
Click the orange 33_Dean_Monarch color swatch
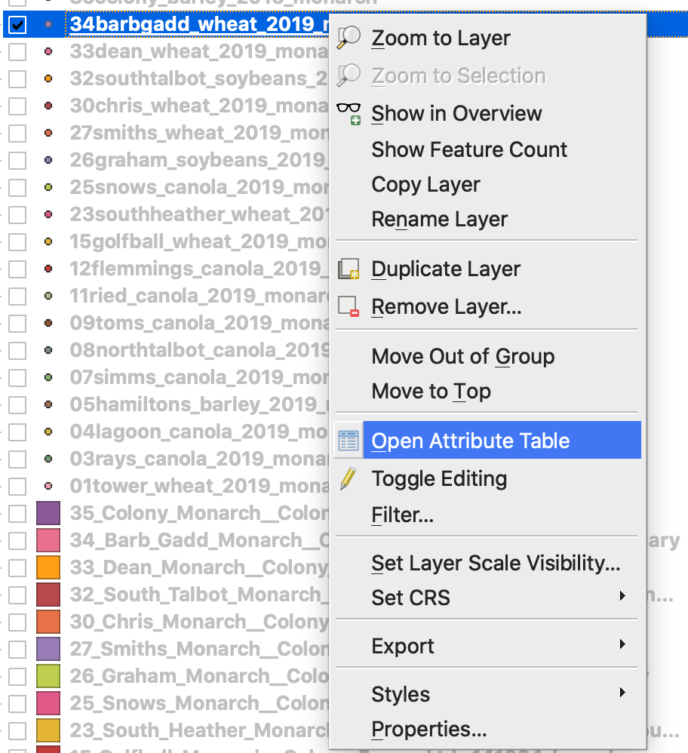48,567
